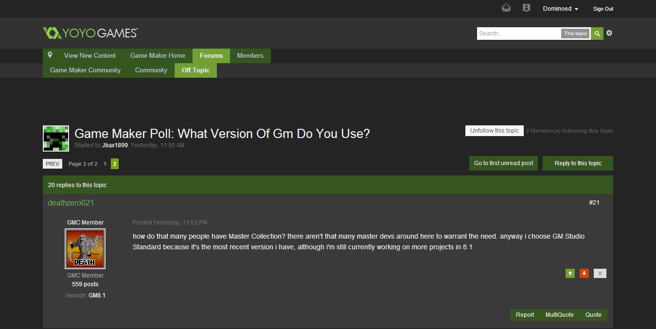Open Jbax1899's profile link
The width and height of the screenshot is (656, 329).
(x=115, y=145)
